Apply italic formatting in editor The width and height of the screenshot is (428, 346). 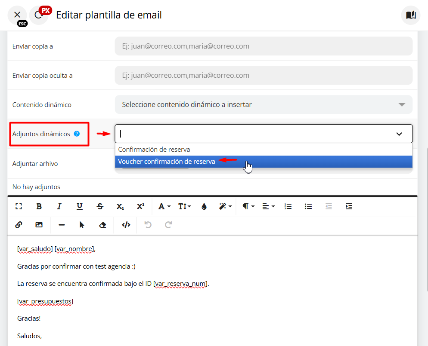tap(59, 206)
